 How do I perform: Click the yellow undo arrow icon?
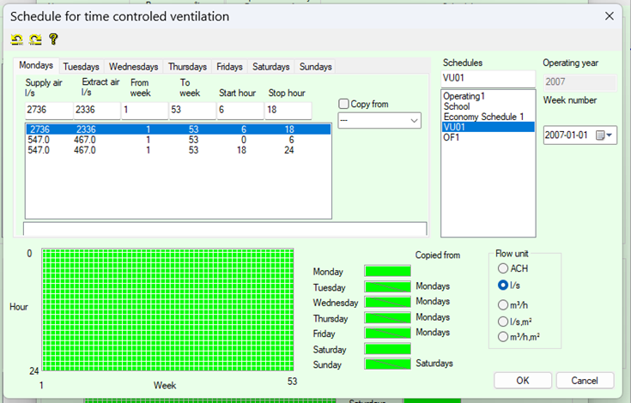point(16,39)
